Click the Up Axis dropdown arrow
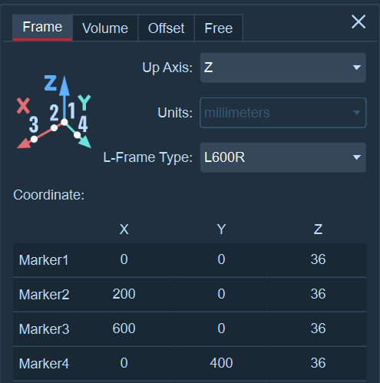380x383 pixels. pyautogui.click(x=357, y=68)
